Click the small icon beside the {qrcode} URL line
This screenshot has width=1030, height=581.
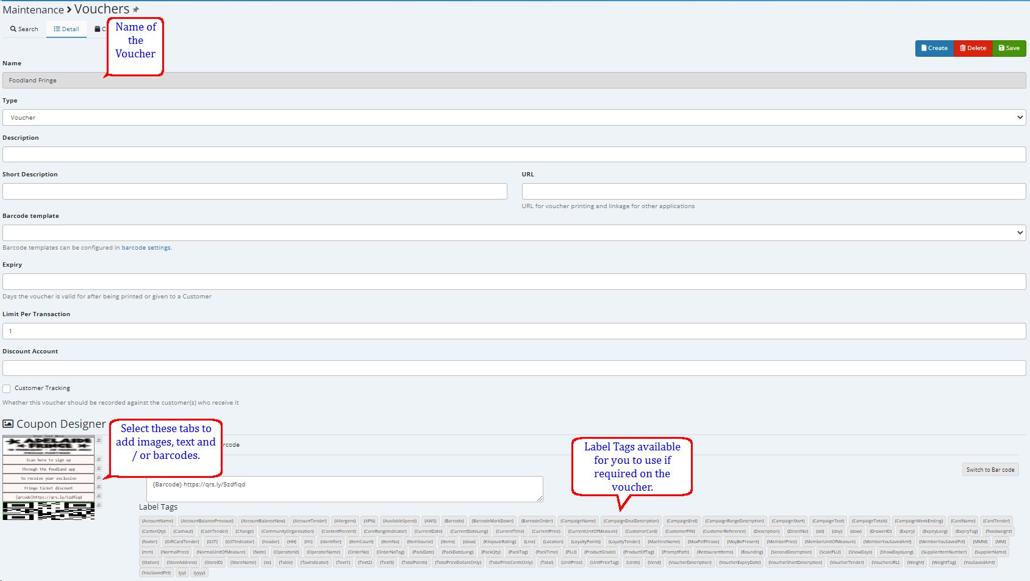pos(99,496)
